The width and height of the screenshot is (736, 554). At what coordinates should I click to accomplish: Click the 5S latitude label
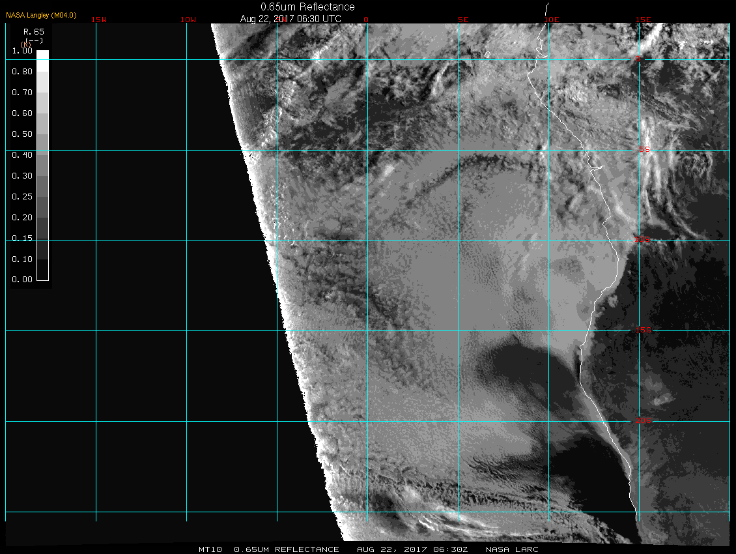tap(644, 149)
